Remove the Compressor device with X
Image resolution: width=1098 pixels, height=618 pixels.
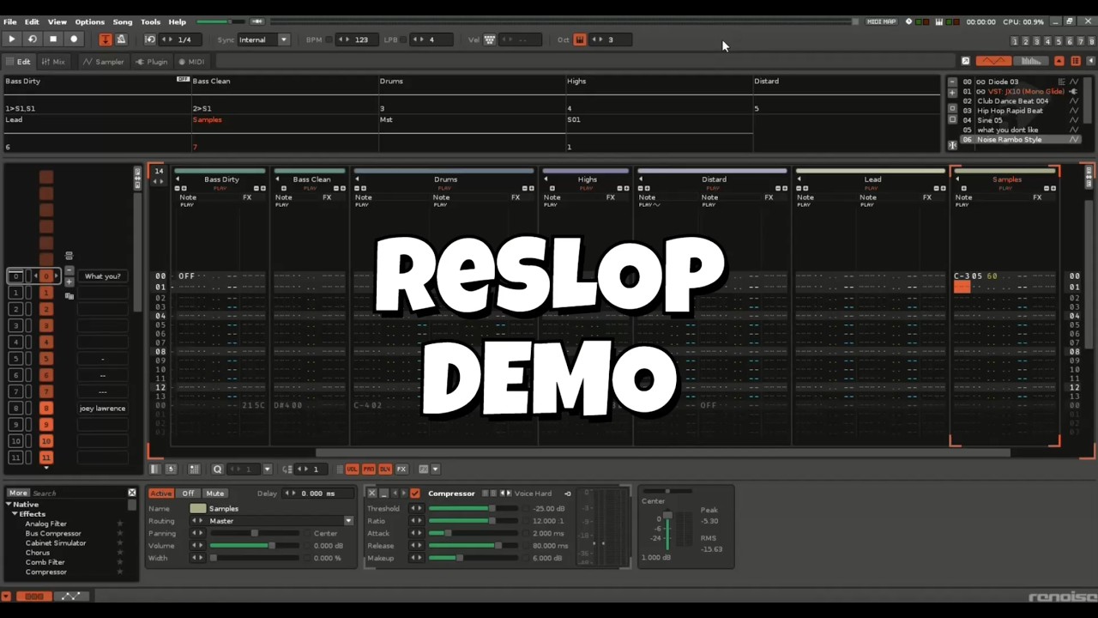(371, 494)
